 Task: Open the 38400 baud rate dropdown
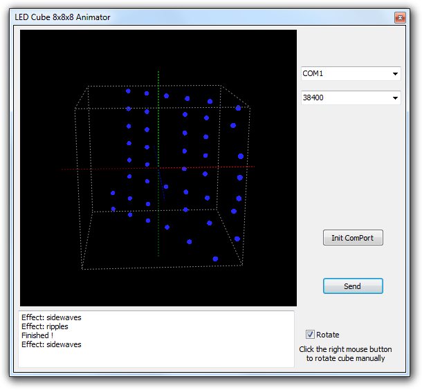[351, 98]
